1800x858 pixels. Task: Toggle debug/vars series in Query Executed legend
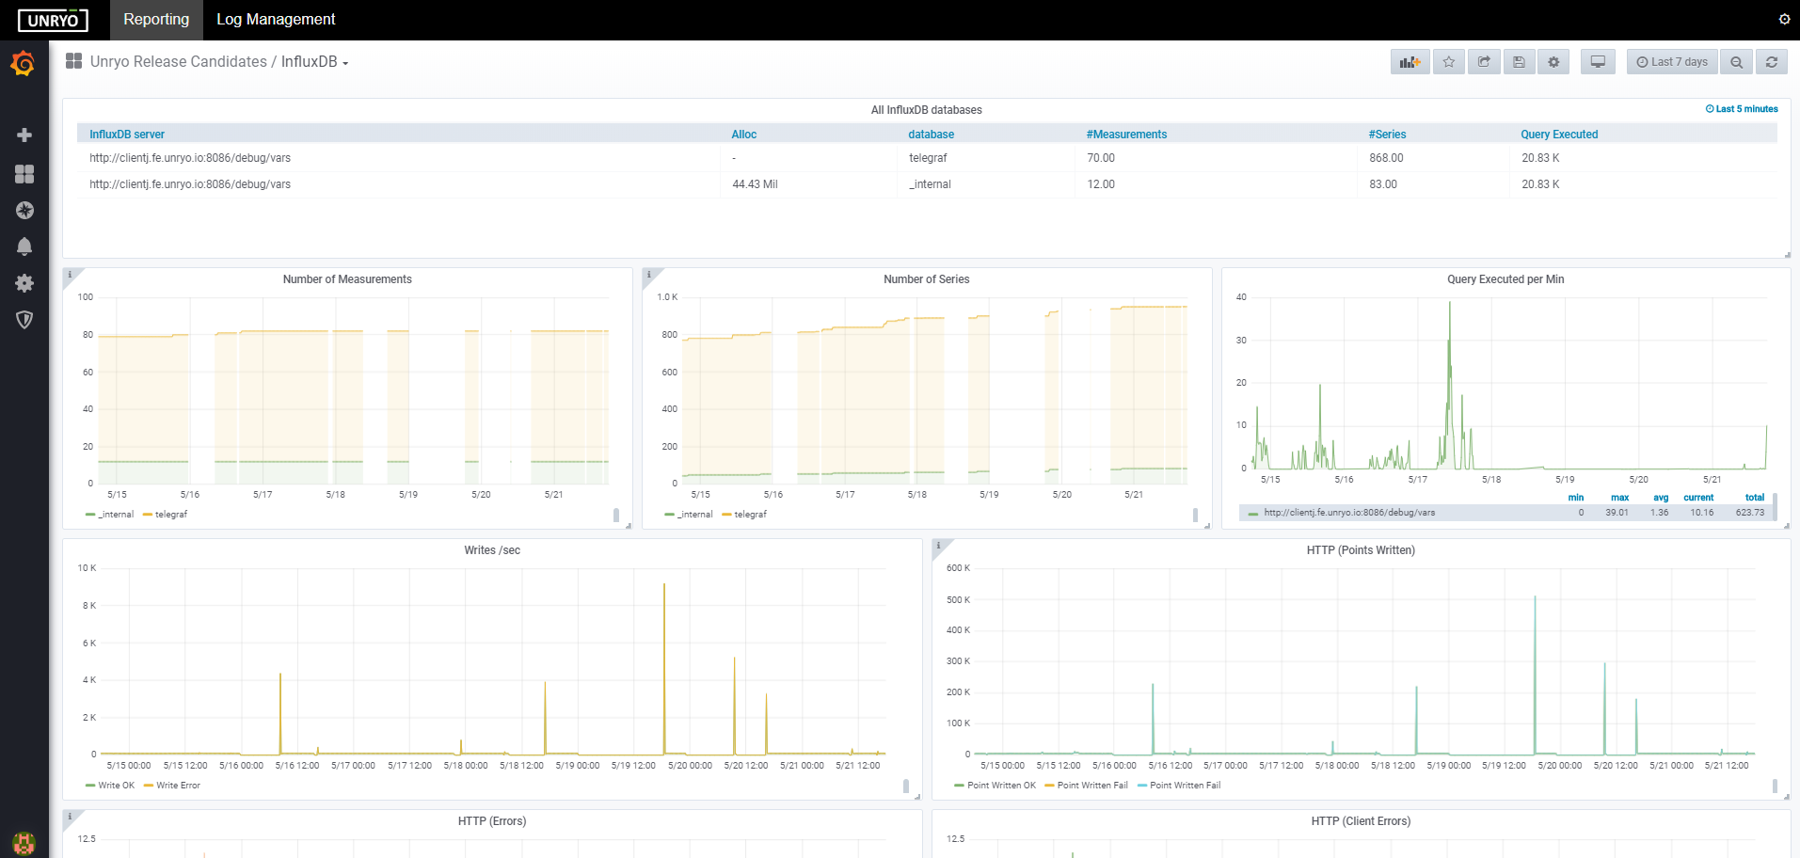click(x=1349, y=513)
